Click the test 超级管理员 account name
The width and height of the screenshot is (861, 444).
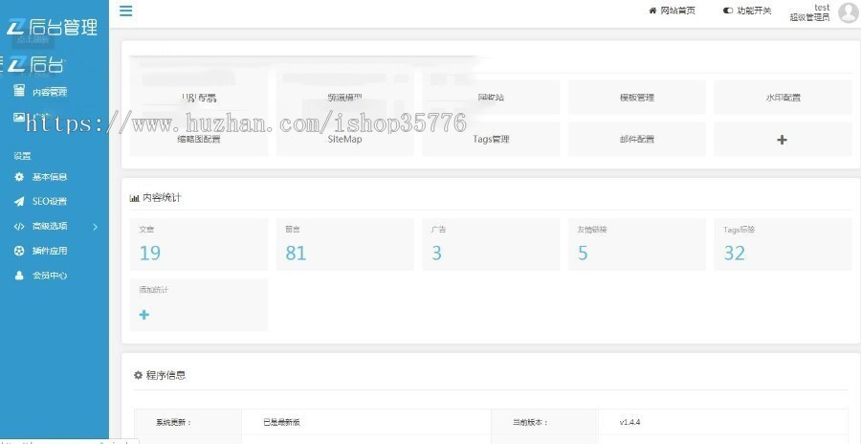(x=810, y=12)
